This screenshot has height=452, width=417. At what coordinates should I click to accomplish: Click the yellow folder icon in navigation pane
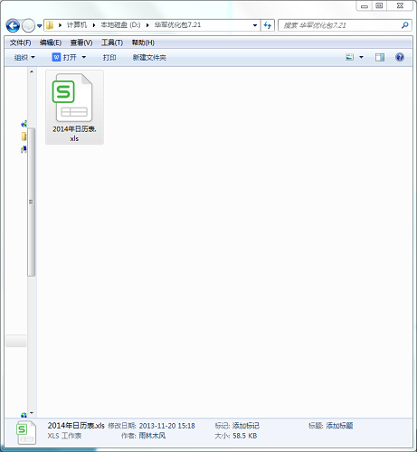pos(24,137)
